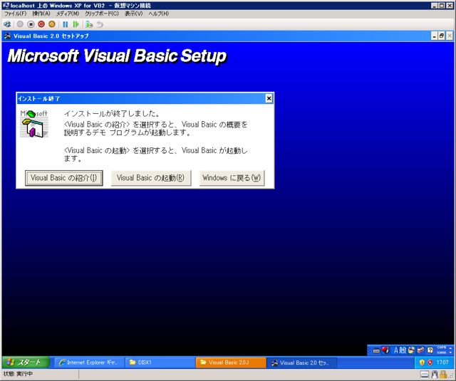The image size is (456, 381).
Task: Pause the virtual machine with the blue pause icon
Action: click(x=66, y=24)
